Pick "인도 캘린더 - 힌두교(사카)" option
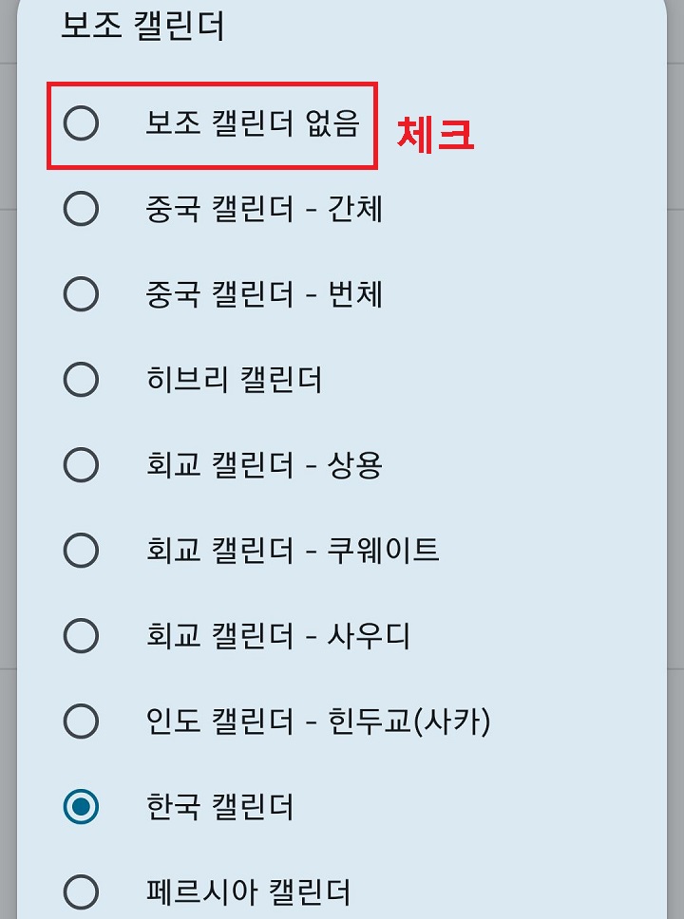Viewport: 684px width, 919px height. 80,722
